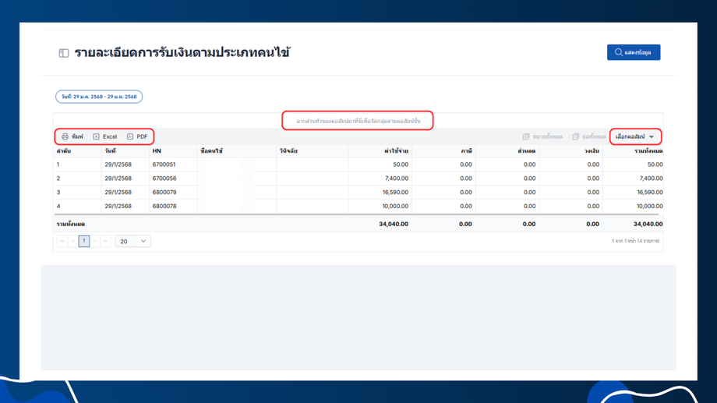
Task: Select HN cell 6800079
Action: 164,192
